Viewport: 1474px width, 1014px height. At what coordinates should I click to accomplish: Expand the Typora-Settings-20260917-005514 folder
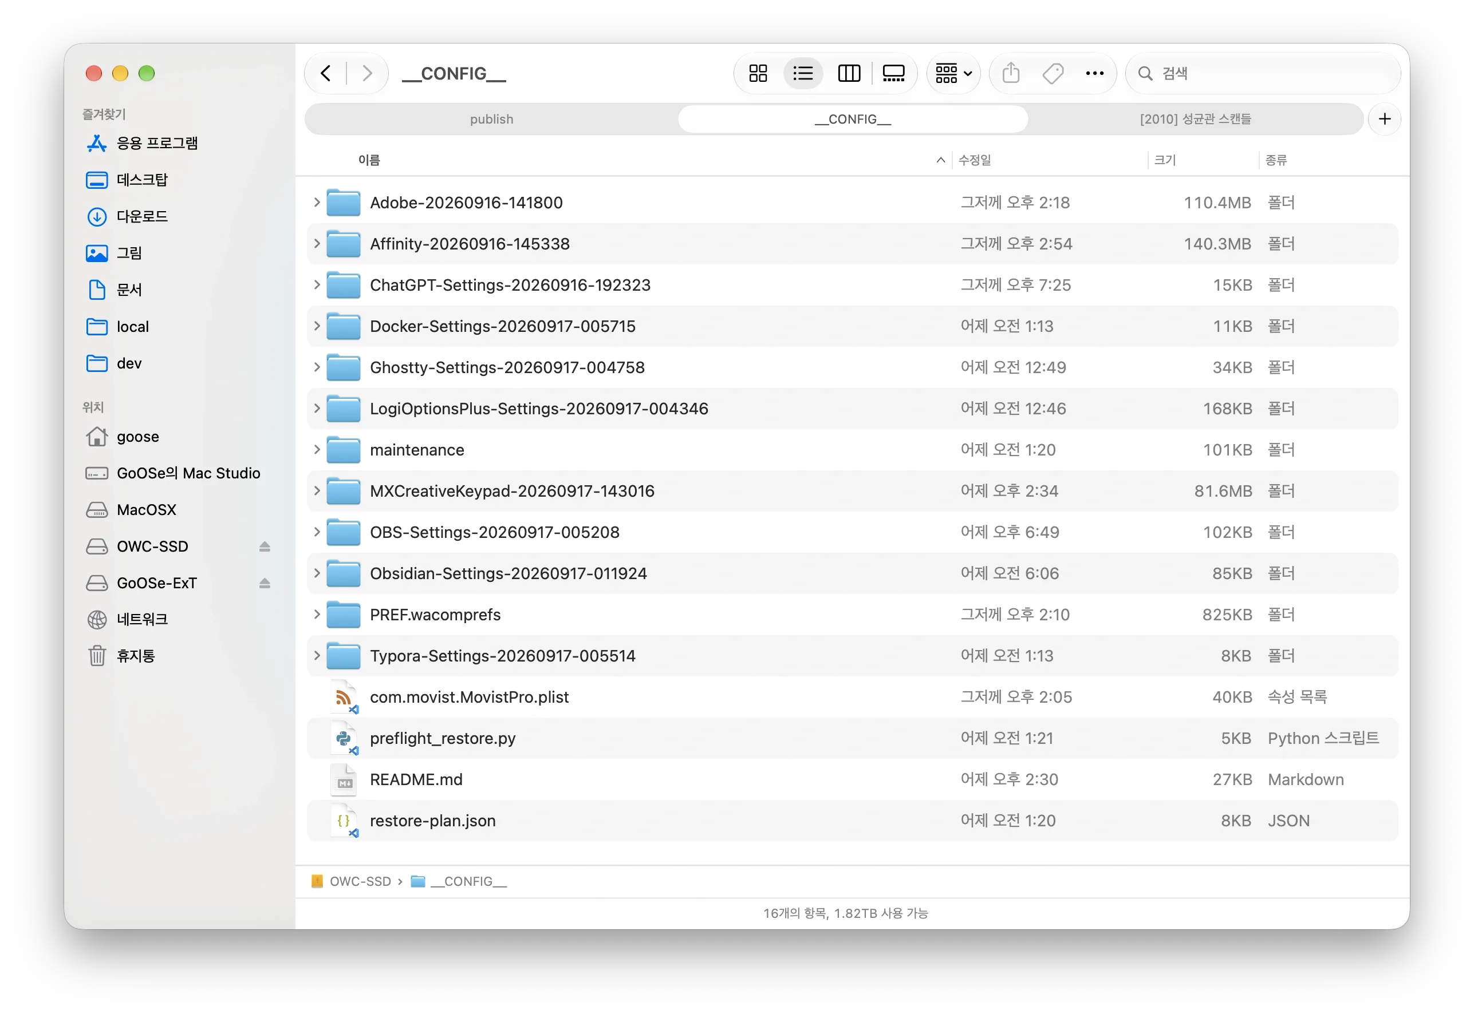[317, 656]
